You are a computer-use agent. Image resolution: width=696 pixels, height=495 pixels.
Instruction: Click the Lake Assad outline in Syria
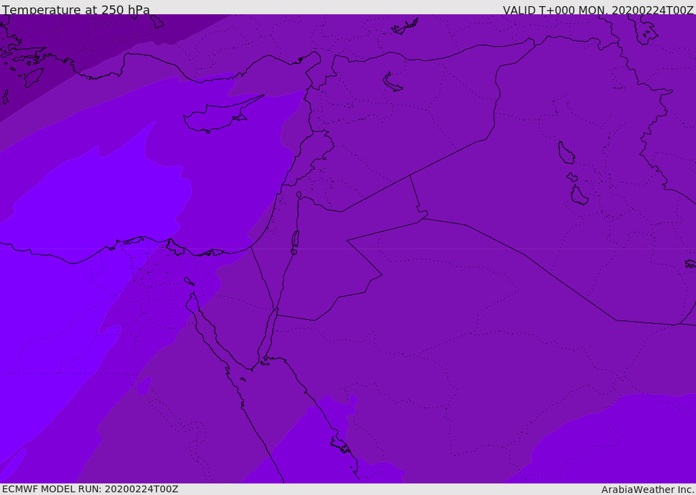pos(391,82)
